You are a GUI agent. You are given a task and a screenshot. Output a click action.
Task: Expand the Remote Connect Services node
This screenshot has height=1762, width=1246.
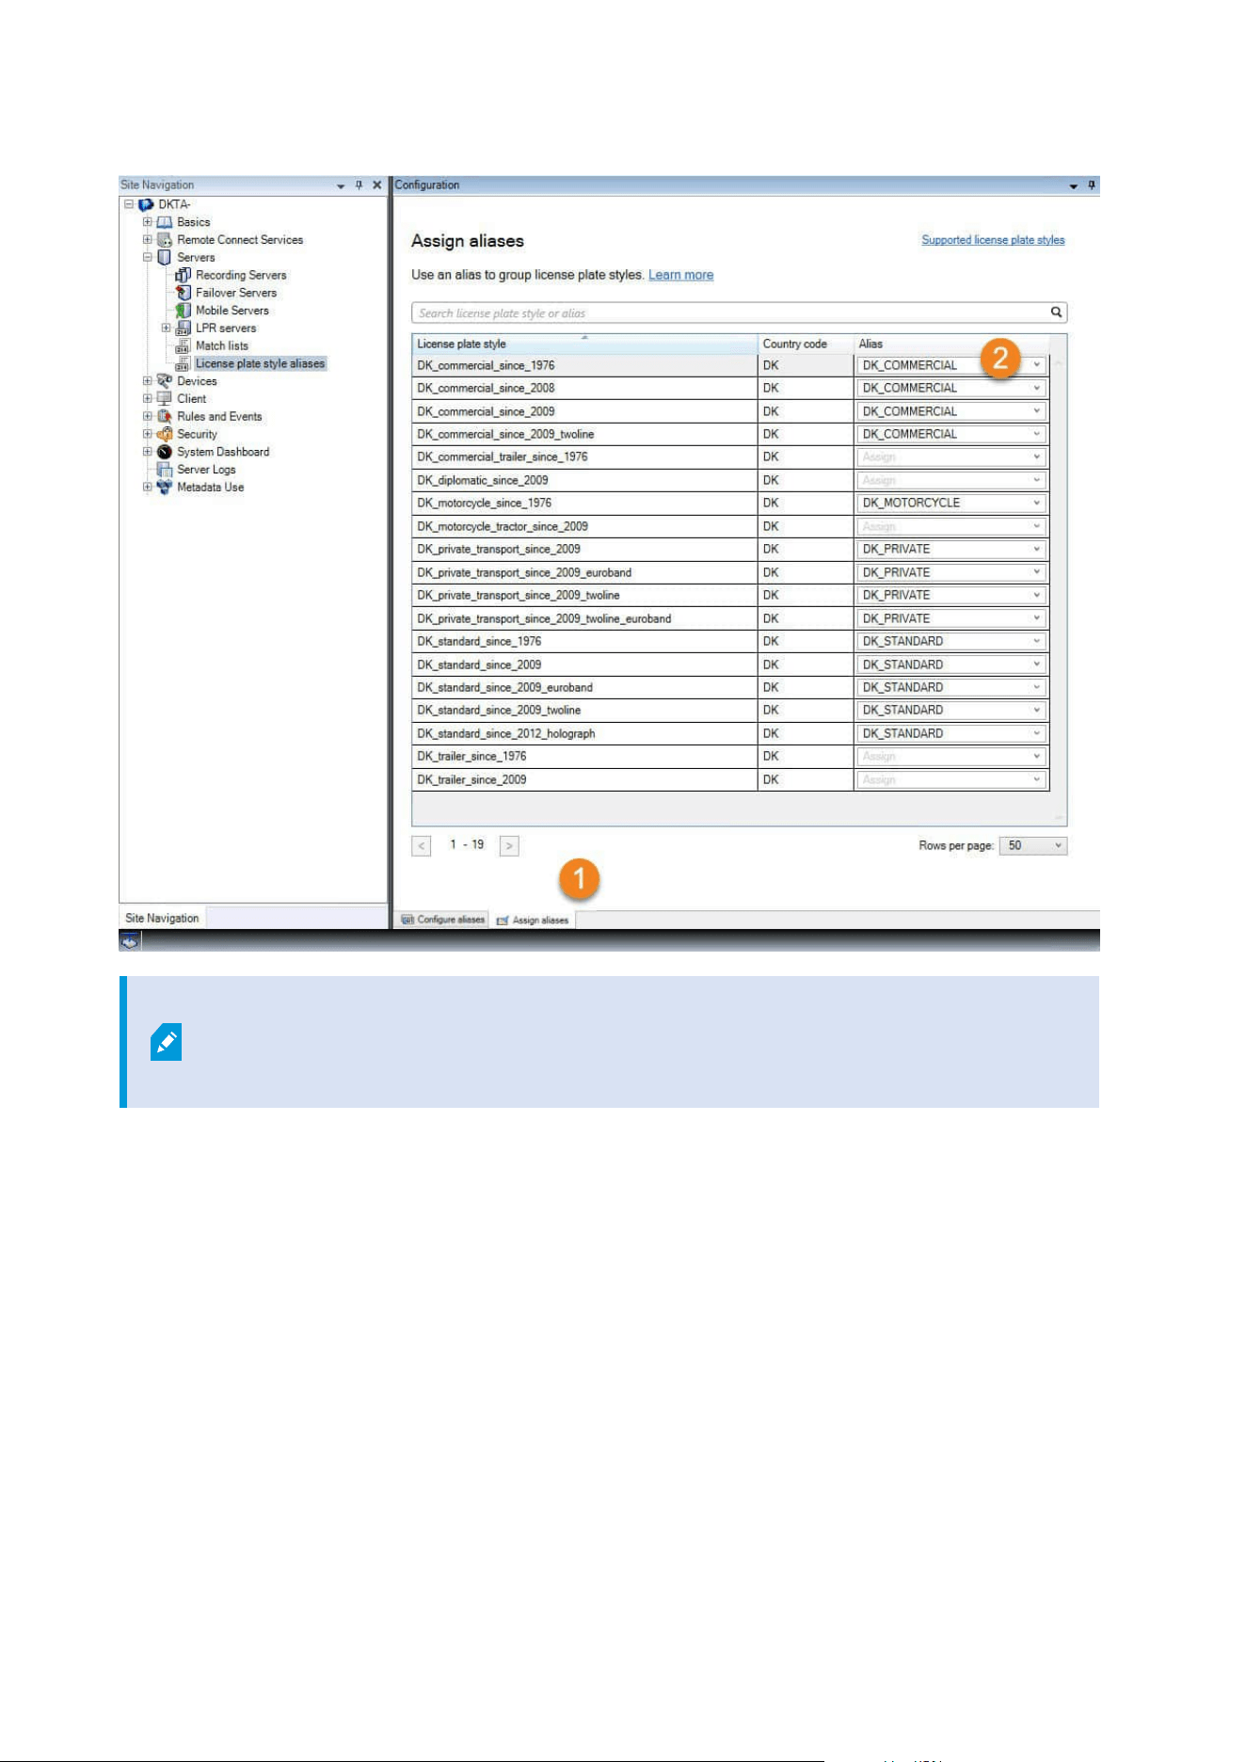pyautogui.click(x=148, y=240)
